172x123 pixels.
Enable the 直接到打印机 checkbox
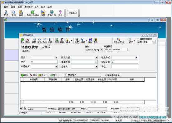tap(138, 39)
